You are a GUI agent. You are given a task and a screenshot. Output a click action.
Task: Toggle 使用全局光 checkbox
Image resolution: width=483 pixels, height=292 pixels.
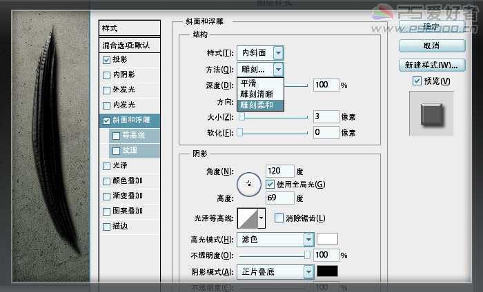tap(270, 184)
